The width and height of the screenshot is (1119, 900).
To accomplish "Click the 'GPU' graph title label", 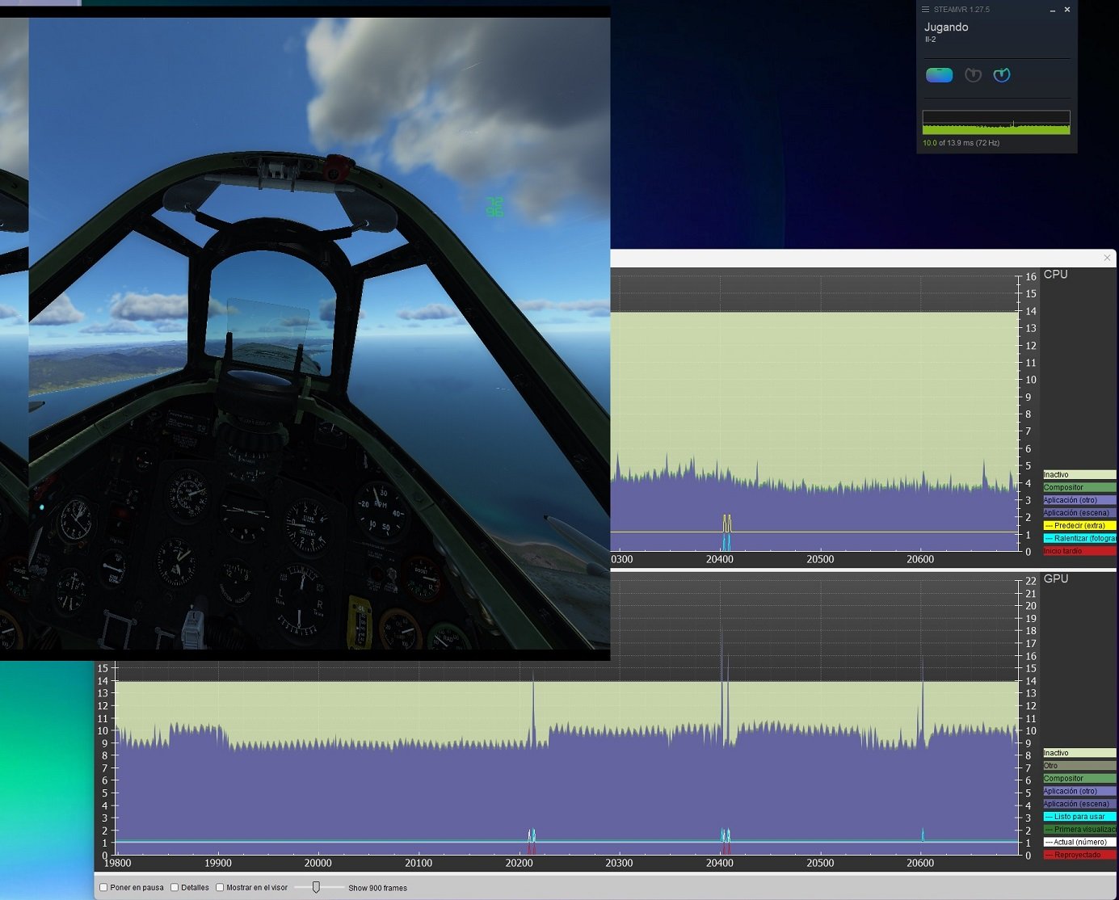I will click(1055, 578).
